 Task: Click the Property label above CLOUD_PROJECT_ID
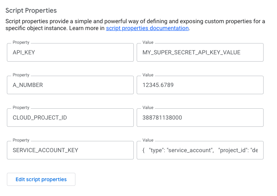pos(21,108)
